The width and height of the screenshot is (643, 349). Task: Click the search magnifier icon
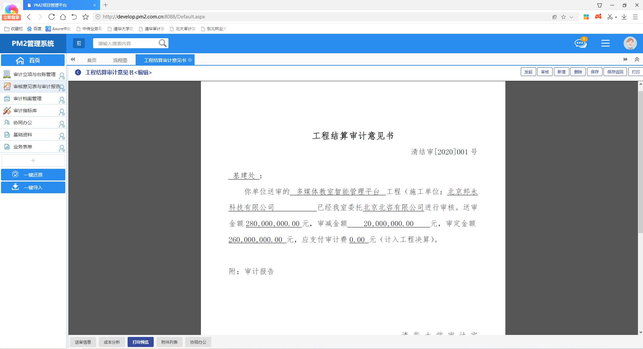pyautogui.click(x=162, y=43)
